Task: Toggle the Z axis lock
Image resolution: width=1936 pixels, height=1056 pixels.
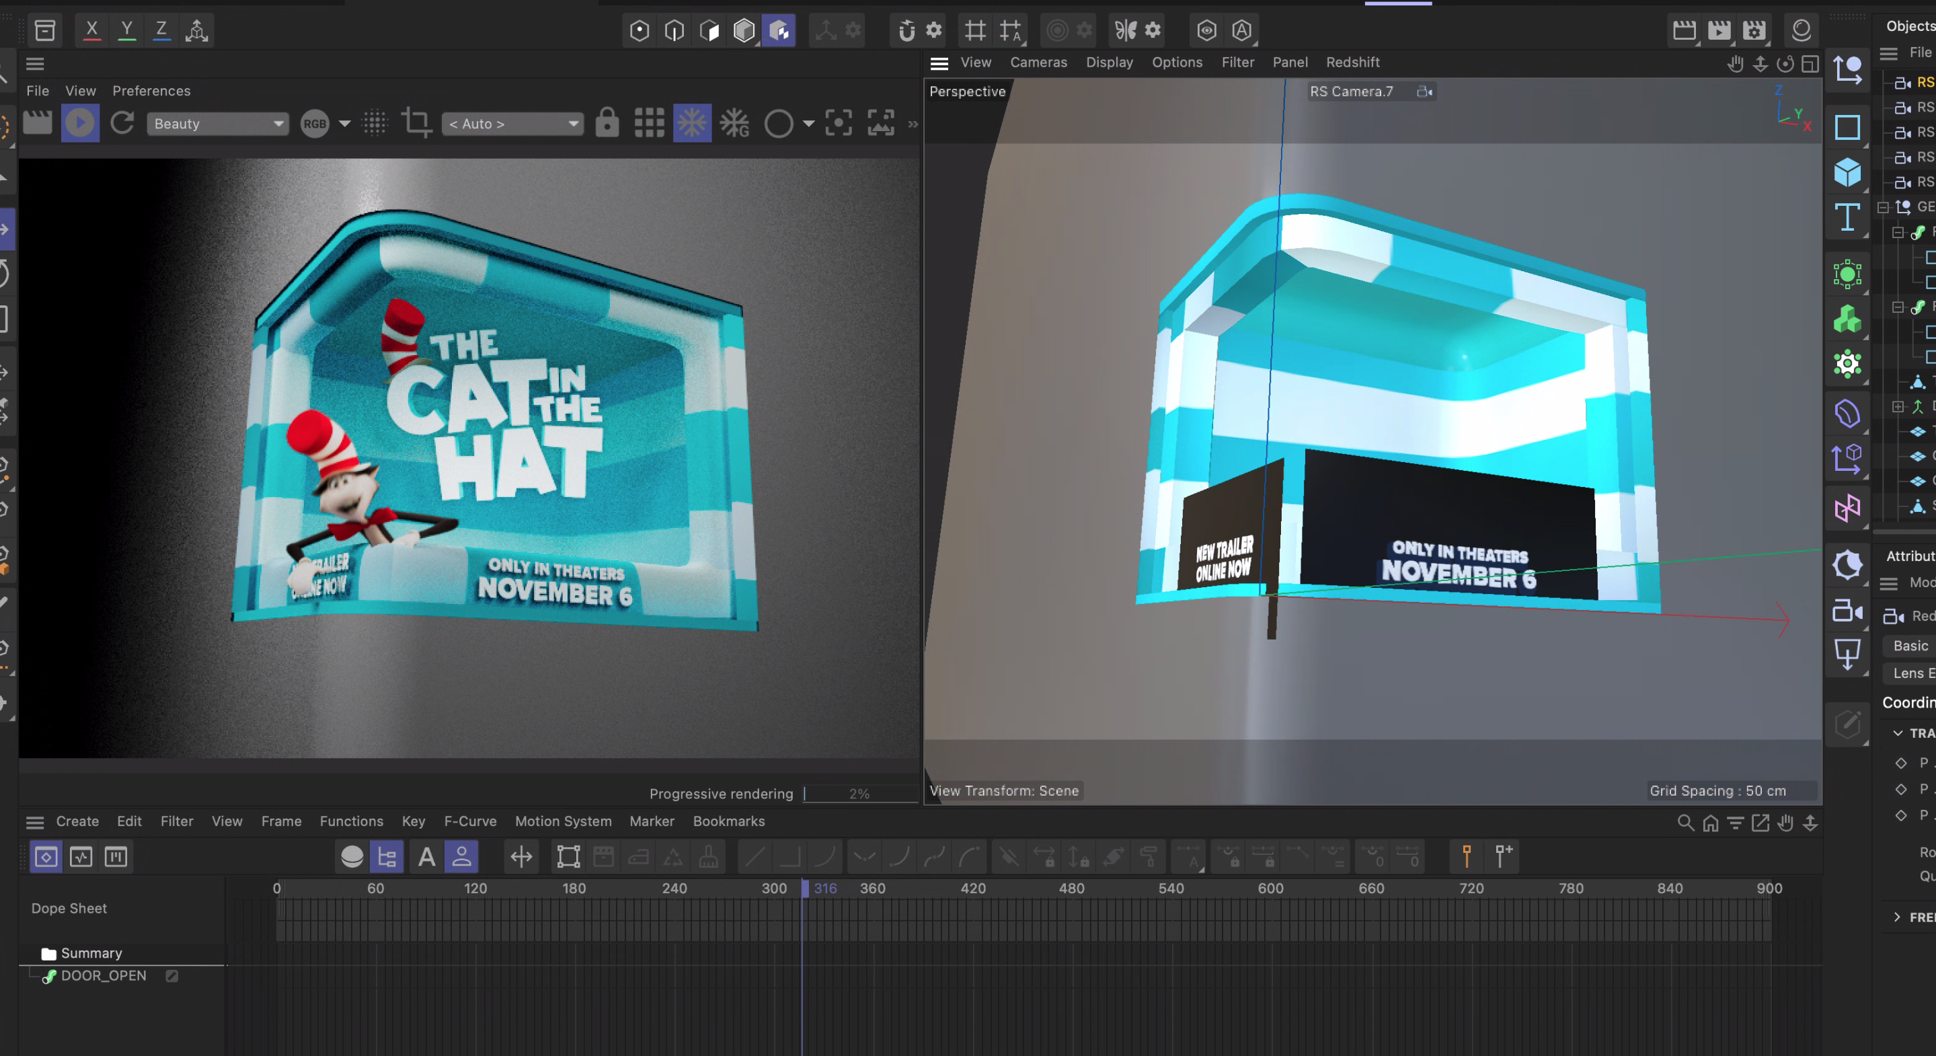Action: tap(161, 30)
